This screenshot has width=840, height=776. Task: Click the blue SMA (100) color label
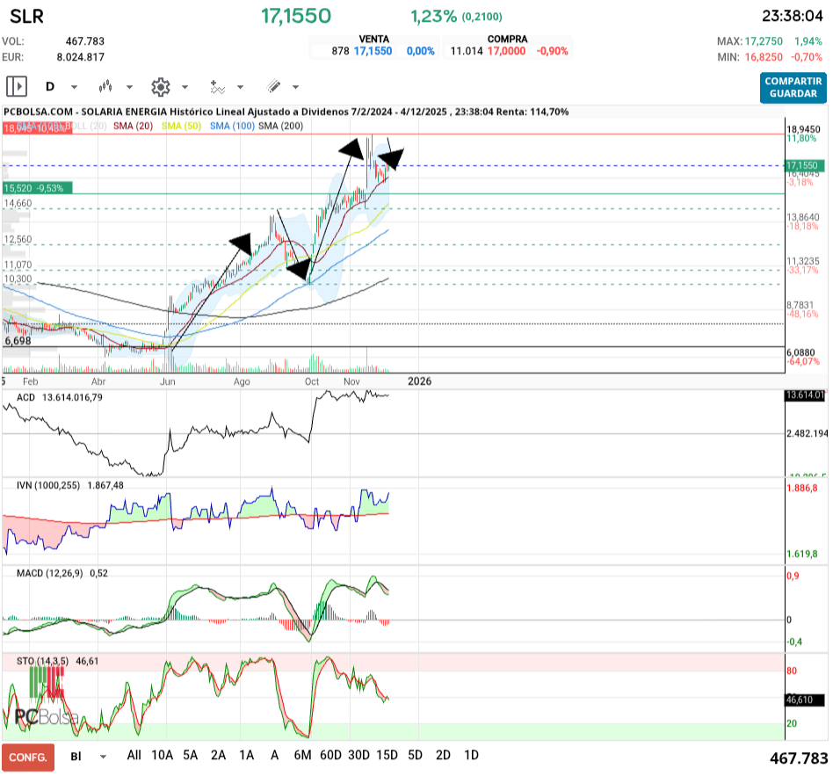pos(231,127)
